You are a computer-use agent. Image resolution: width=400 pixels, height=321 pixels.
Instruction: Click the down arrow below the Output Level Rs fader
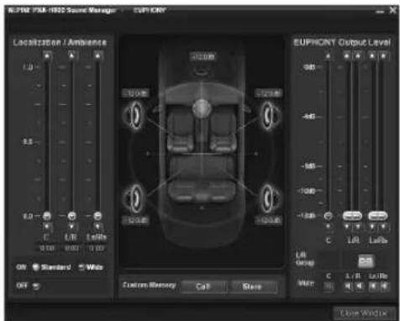point(383,226)
